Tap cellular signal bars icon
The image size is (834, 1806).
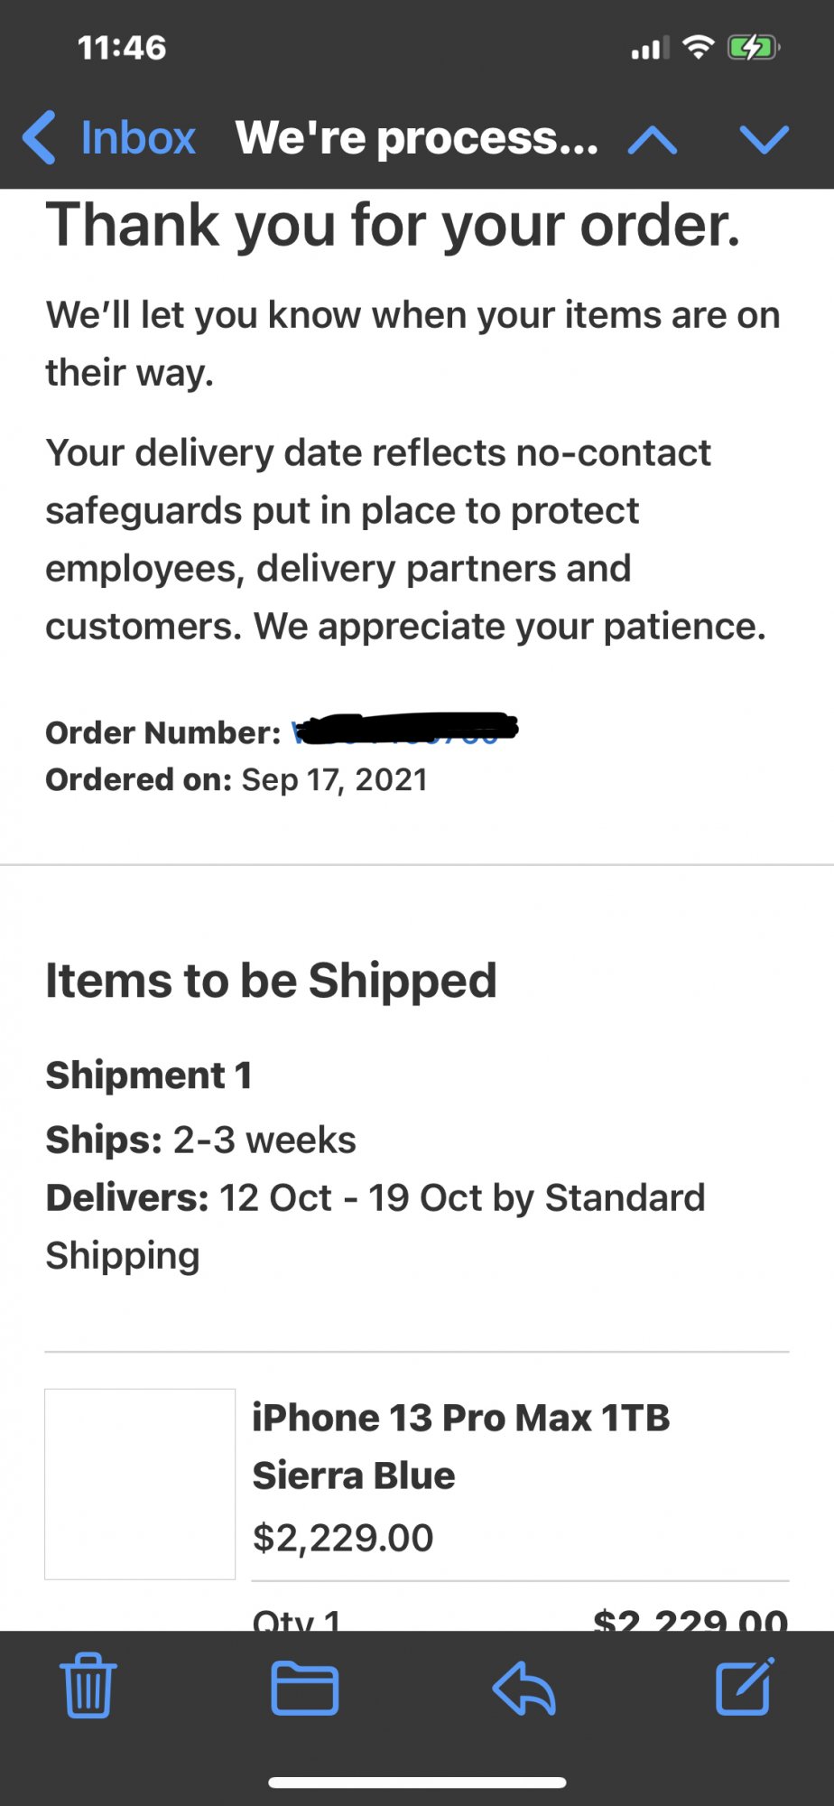pos(649,48)
